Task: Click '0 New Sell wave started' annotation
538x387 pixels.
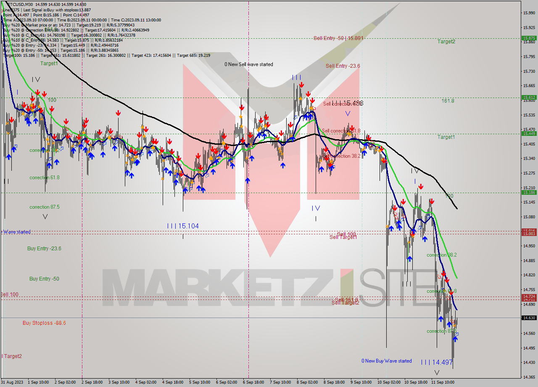Action: (x=248, y=64)
